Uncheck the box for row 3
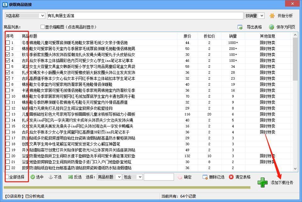 click(x=8, y=55)
